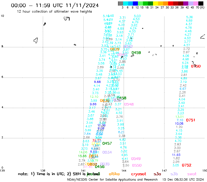Click the pink time label 0550
207x182 pixels.
tap(137, 165)
